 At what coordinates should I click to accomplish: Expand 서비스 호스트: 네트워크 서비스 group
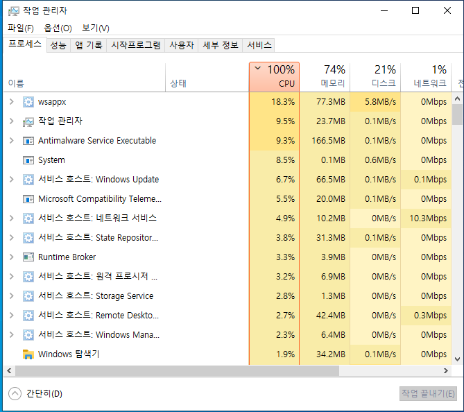tap(12, 218)
